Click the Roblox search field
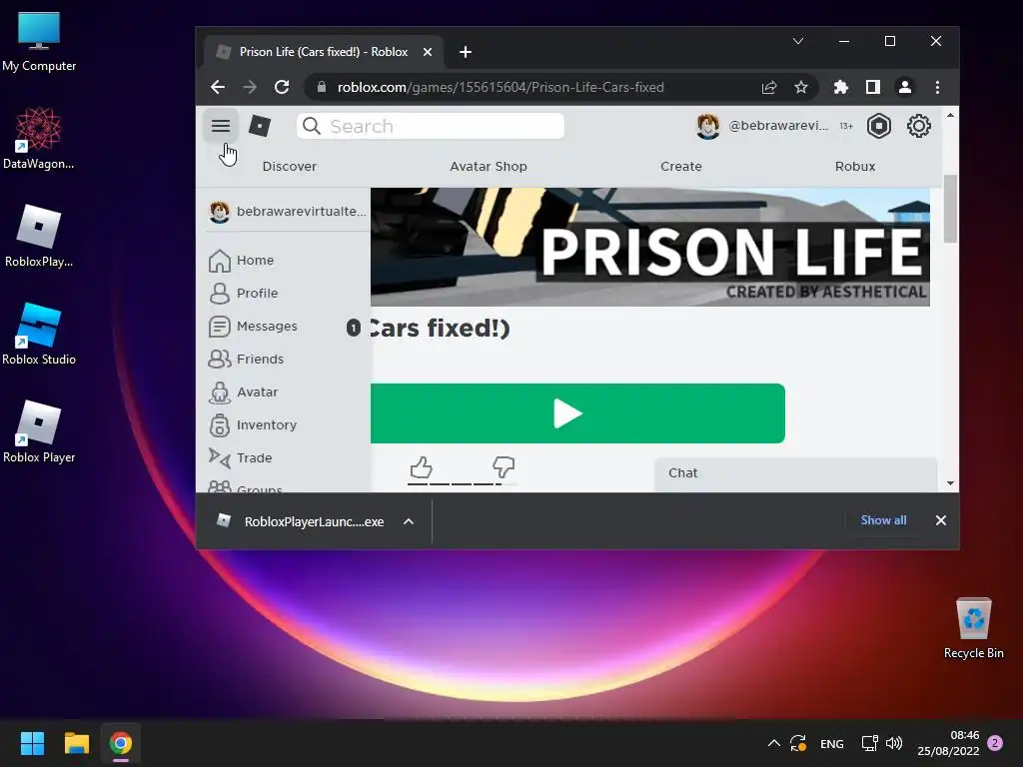This screenshot has width=1023, height=767. (x=431, y=126)
